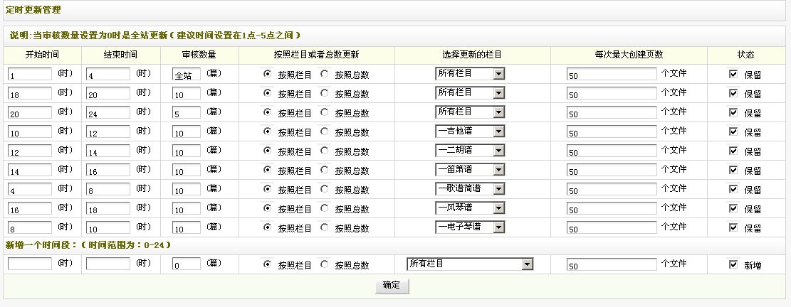Click the 审核数量 field containing 5
This screenshot has height=307, width=791.
coord(186,112)
